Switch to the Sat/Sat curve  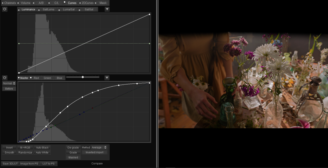pyautogui.click(x=88, y=9)
